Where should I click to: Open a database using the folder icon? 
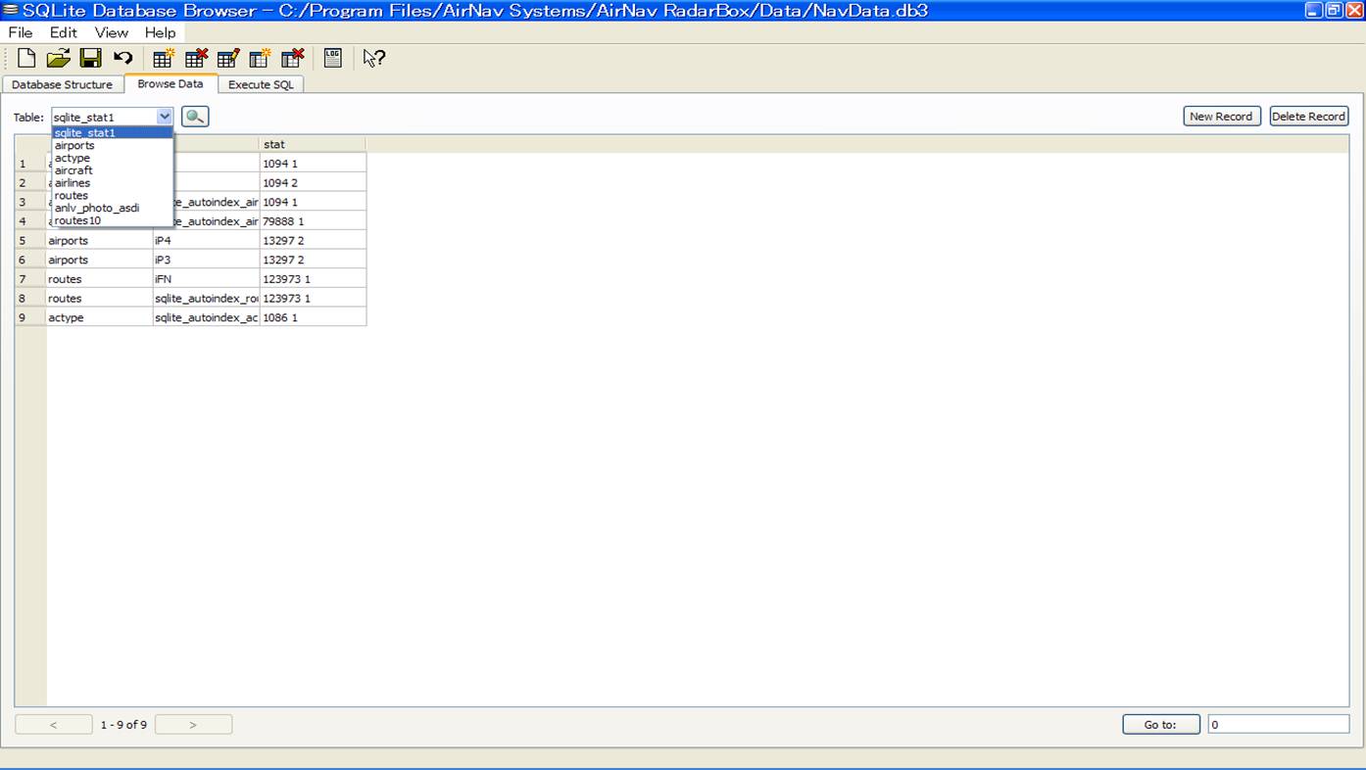pos(59,58)
